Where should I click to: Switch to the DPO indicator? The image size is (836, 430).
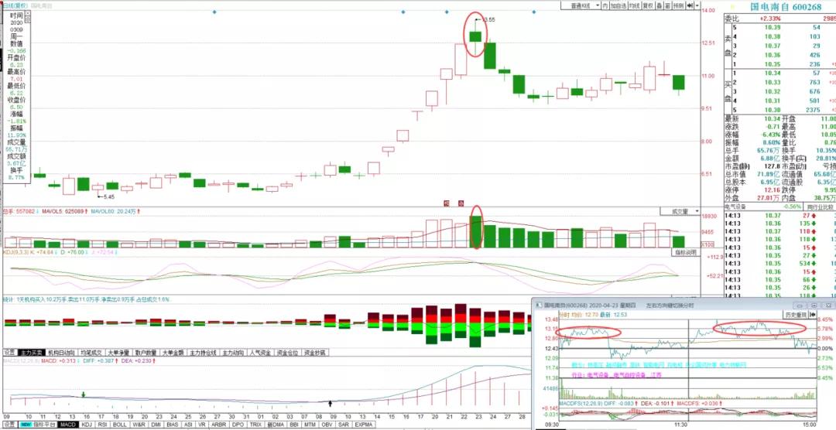point(238,424)
